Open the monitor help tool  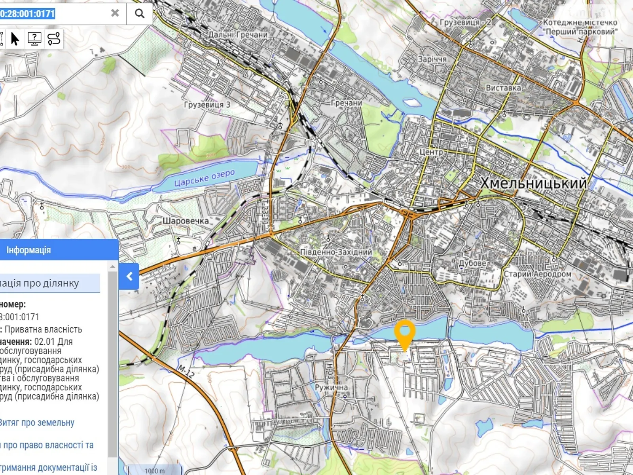click(34, 39)
